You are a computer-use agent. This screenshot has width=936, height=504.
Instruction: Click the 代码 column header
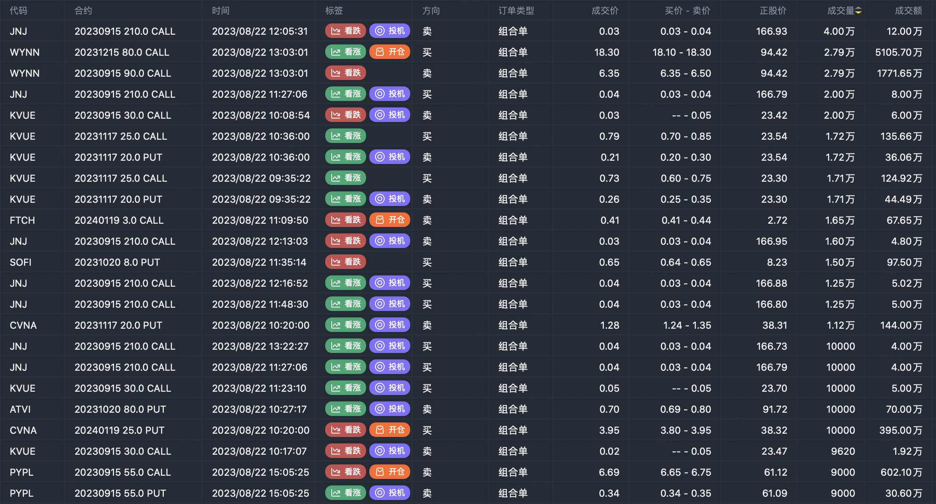tap(19, 11)
